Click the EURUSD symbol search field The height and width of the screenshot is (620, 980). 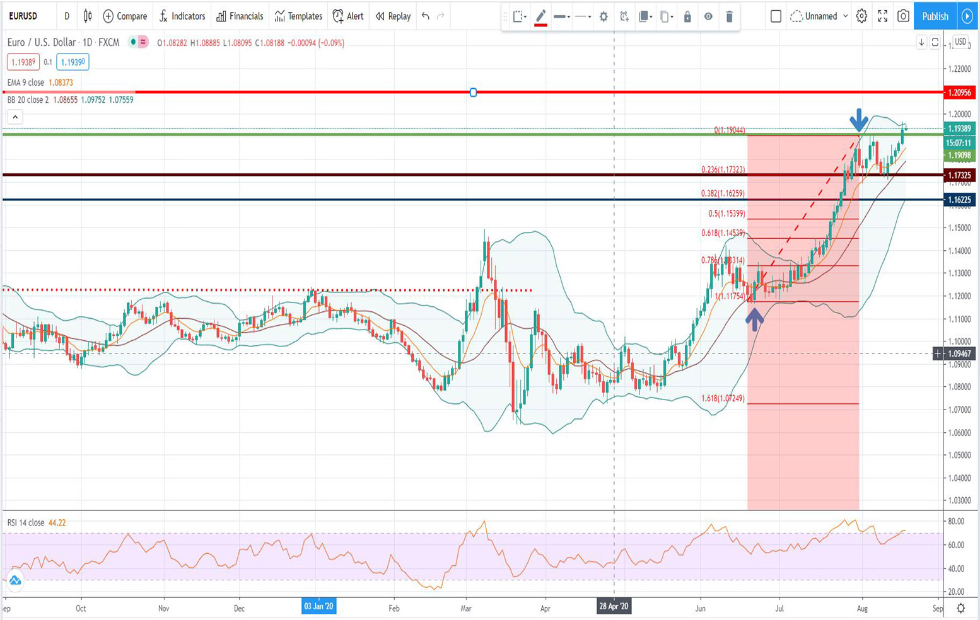[23, 16]
